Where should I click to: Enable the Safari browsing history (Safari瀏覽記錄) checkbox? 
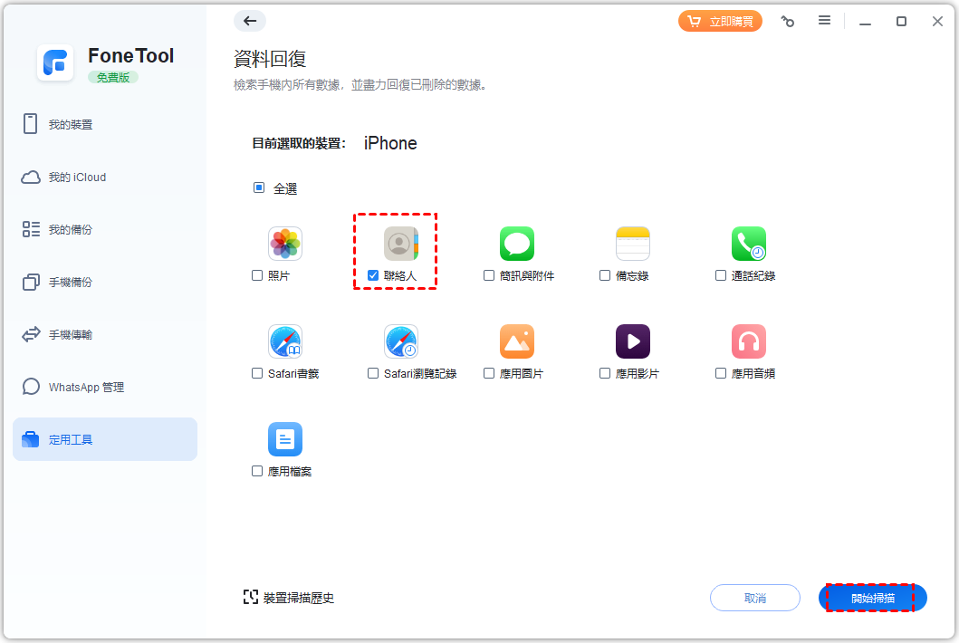pos(373,373)
